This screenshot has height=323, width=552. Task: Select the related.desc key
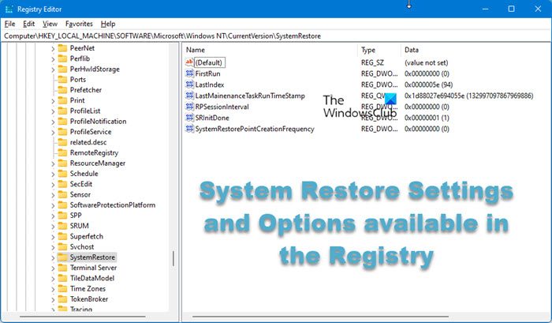click(88, 142)
